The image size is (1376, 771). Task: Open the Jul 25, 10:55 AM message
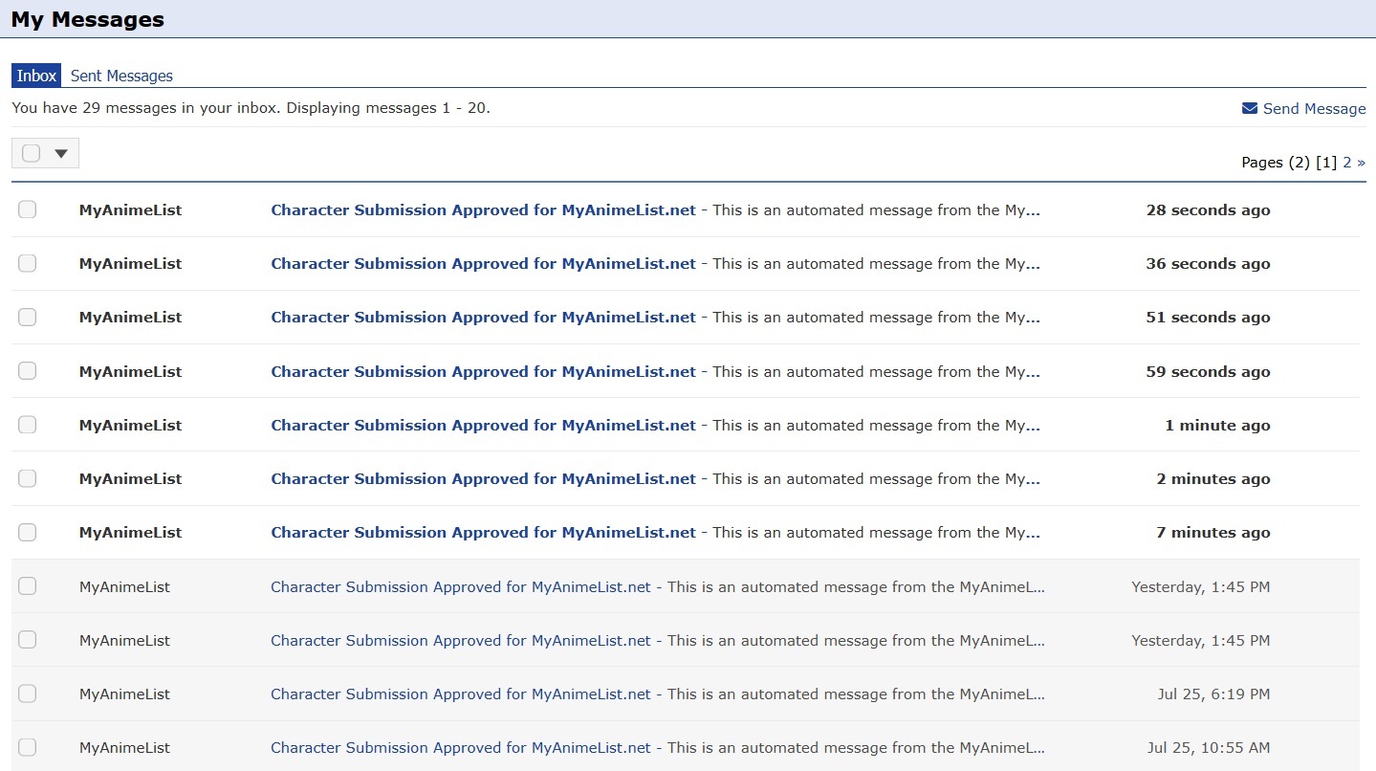point(460,747)
